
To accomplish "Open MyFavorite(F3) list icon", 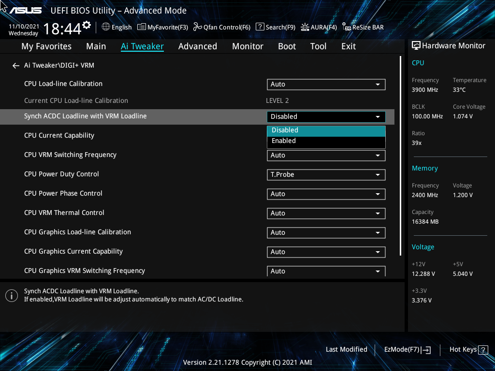I will pyautogui.click(x=142, y=27).
